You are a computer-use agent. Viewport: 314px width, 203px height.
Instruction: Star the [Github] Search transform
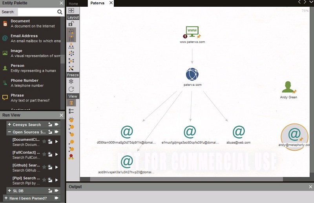[44, 167]
